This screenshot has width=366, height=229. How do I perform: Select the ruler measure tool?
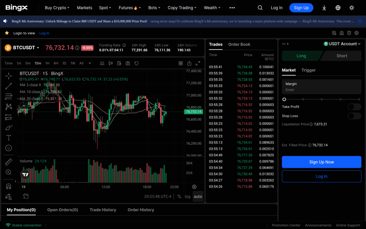pos(9,162)
